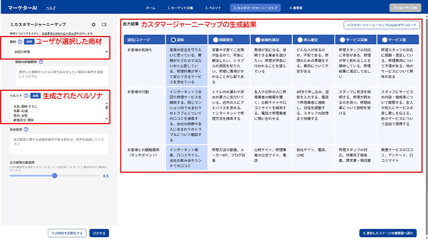Open the settings gear icon
The height and width of the screenshot is (241, 428).
point(94,24)
